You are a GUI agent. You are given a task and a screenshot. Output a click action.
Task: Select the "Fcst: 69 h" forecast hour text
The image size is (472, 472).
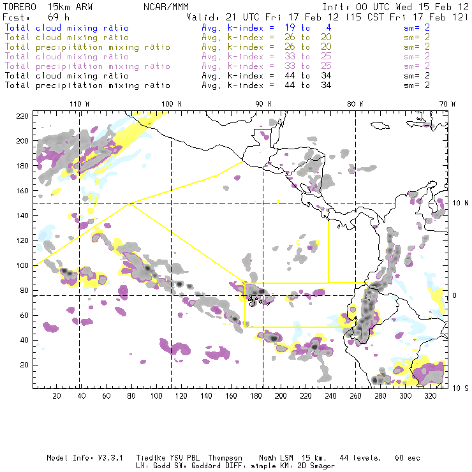(36, 17)
